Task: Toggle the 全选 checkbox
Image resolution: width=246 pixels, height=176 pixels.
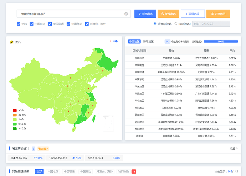Action: tap(19, 24)
